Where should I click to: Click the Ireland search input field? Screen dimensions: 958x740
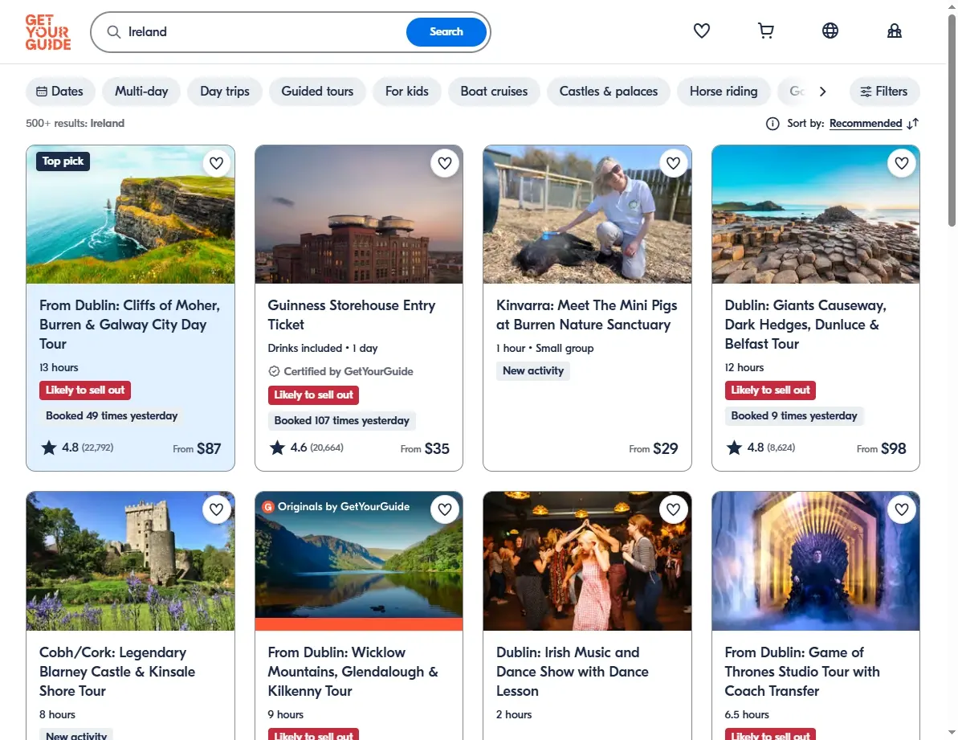(x=263, y=32)
